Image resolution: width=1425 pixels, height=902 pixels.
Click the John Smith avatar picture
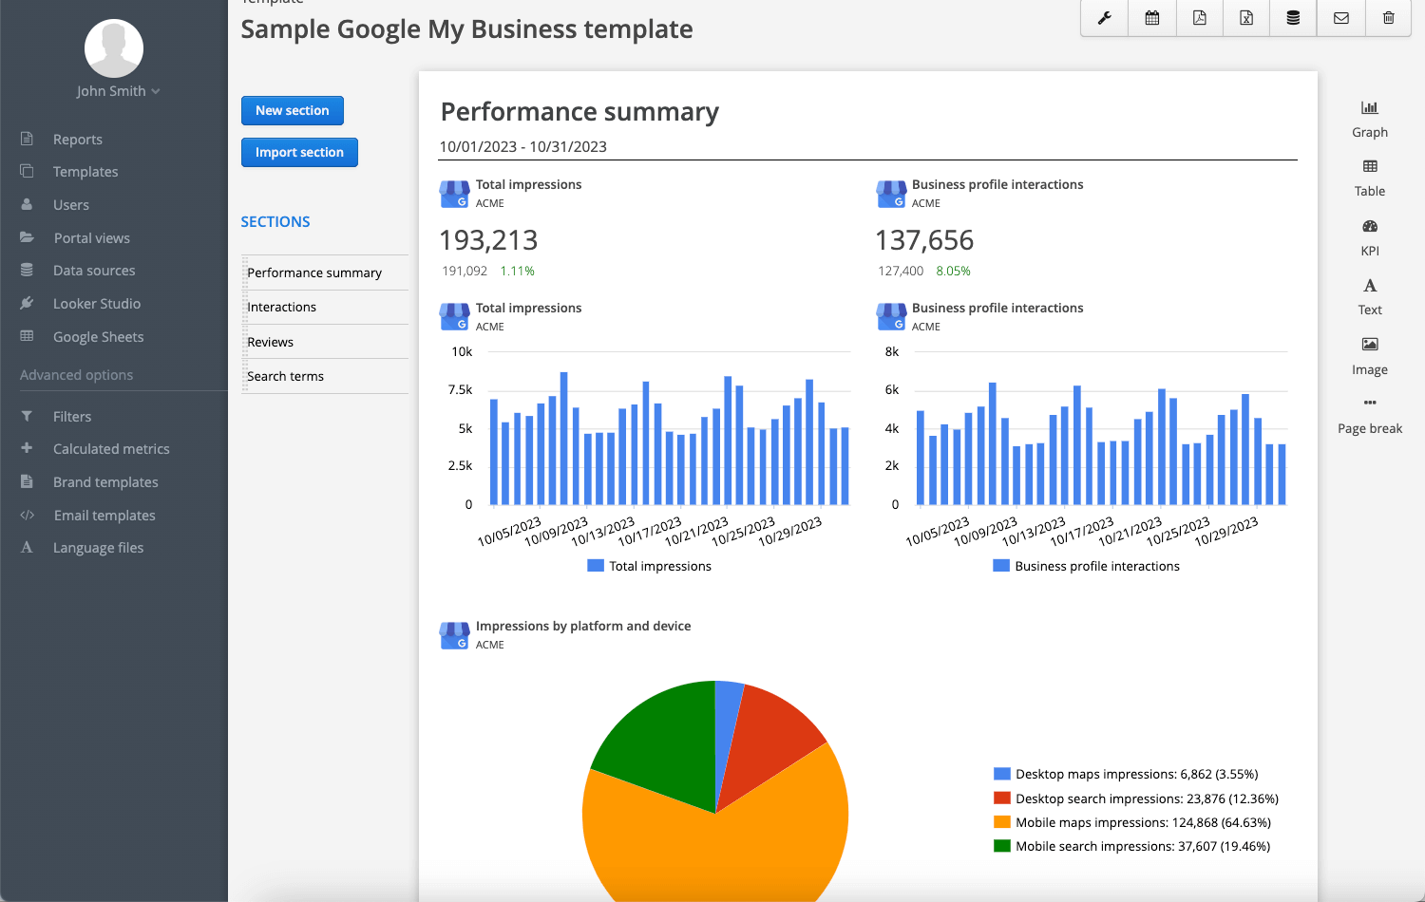coord(114,48)
